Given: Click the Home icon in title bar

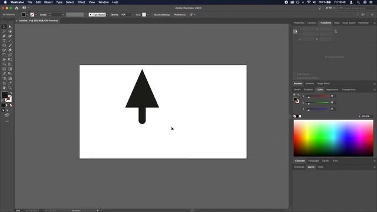Looking at the screenshot, I should tap(16, 8).
